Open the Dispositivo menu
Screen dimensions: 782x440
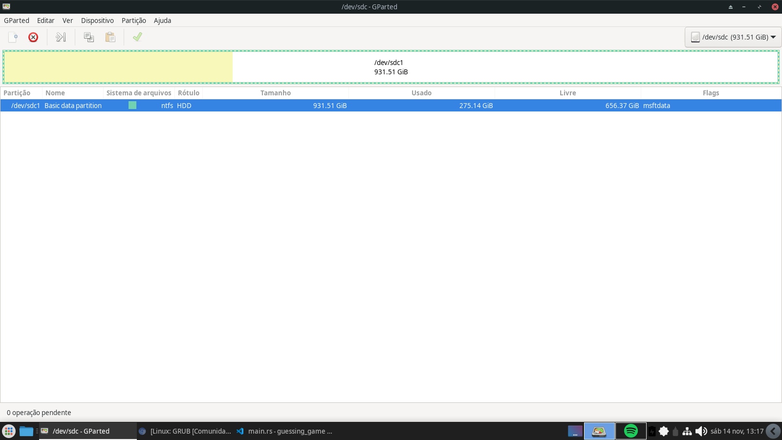pos(97,21)
